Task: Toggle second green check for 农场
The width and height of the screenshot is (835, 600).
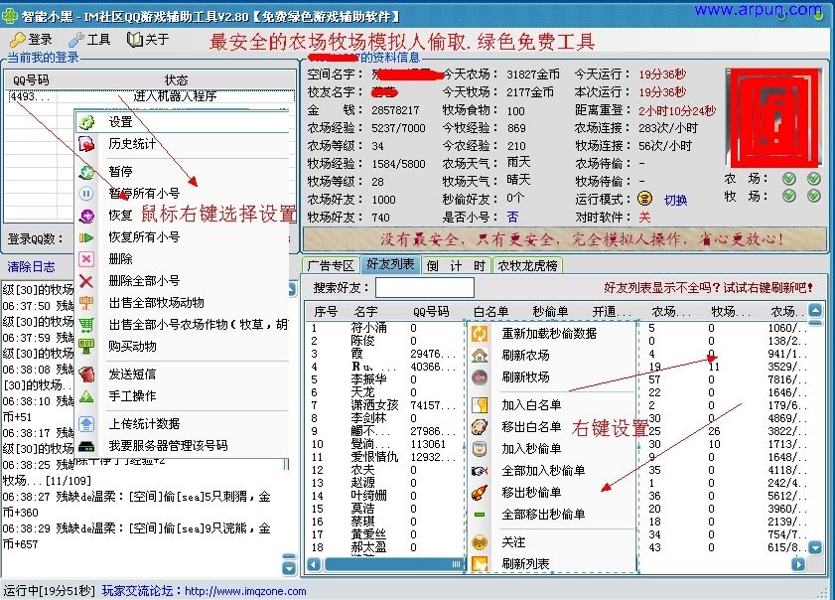Action: click(813, 179)
